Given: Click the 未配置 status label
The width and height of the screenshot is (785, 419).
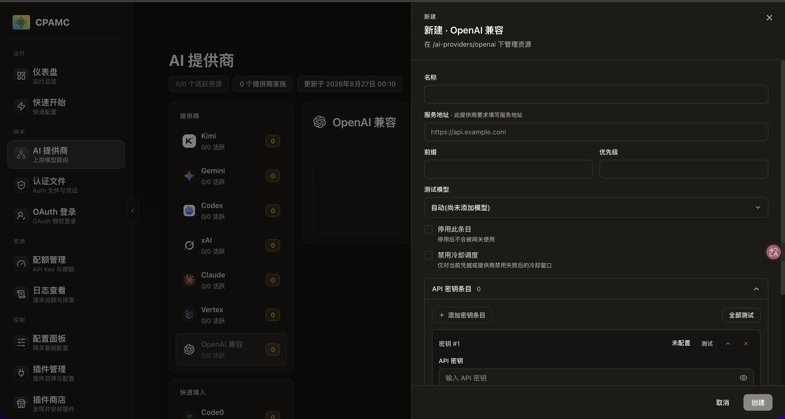Looking at the screenshot, I should coord(681,343).
